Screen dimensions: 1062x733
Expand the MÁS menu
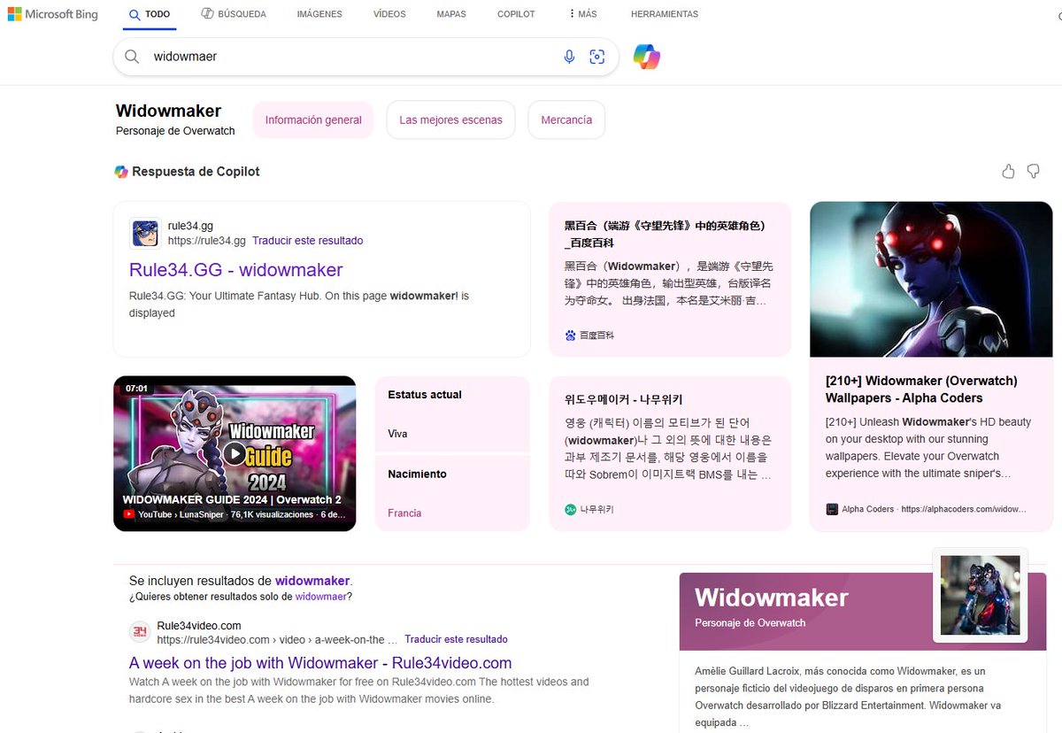582,14
